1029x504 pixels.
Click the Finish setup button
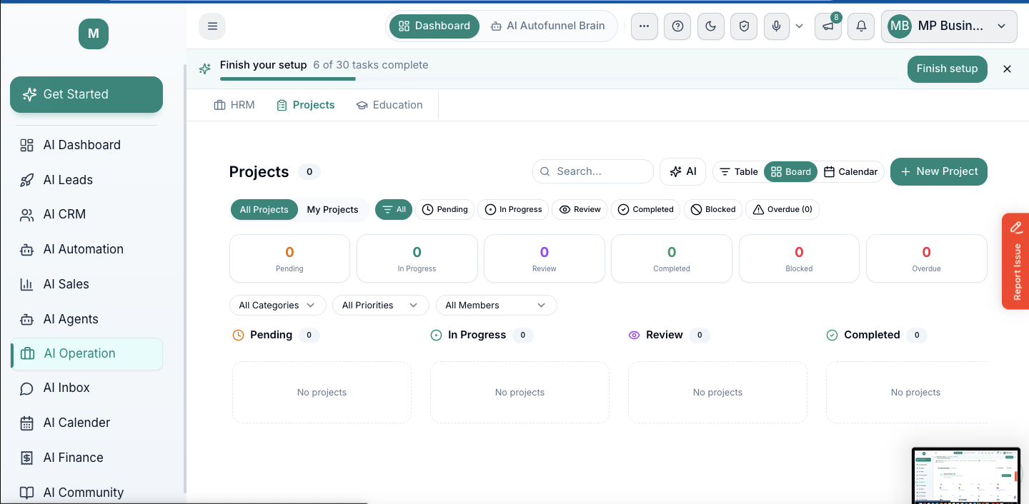[947, 69]
